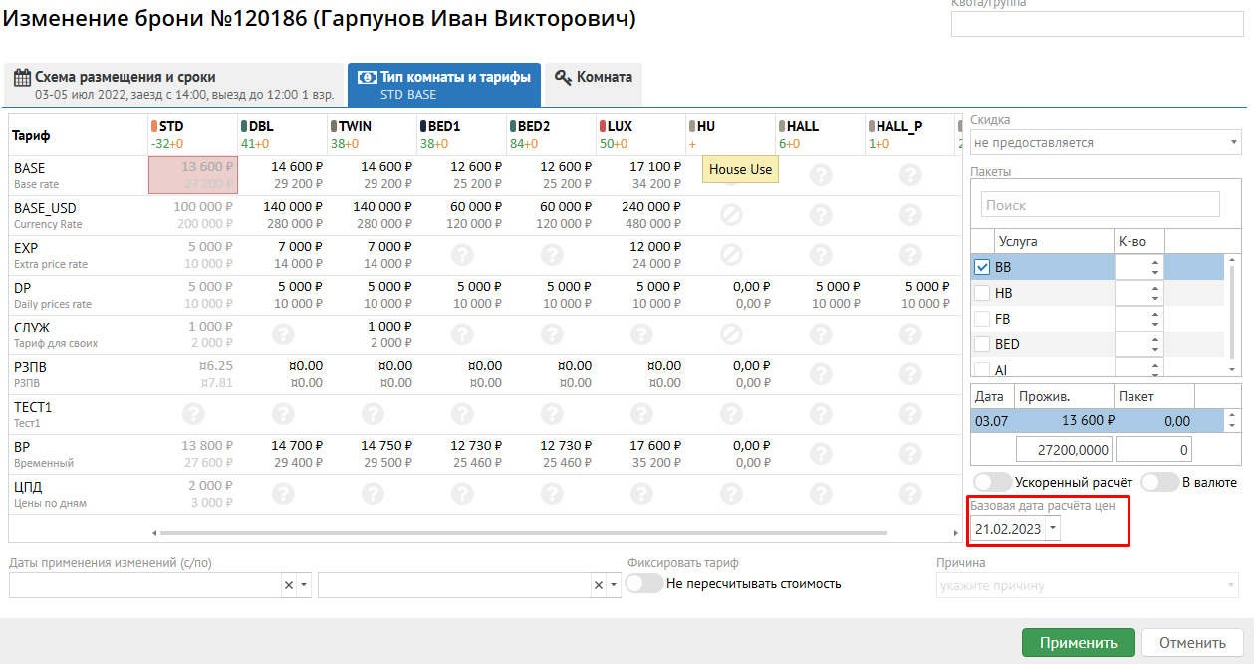Switch to the Схема размещения и сроки tab
Viewport: 1254px width, 664px height.
[175, 85]
